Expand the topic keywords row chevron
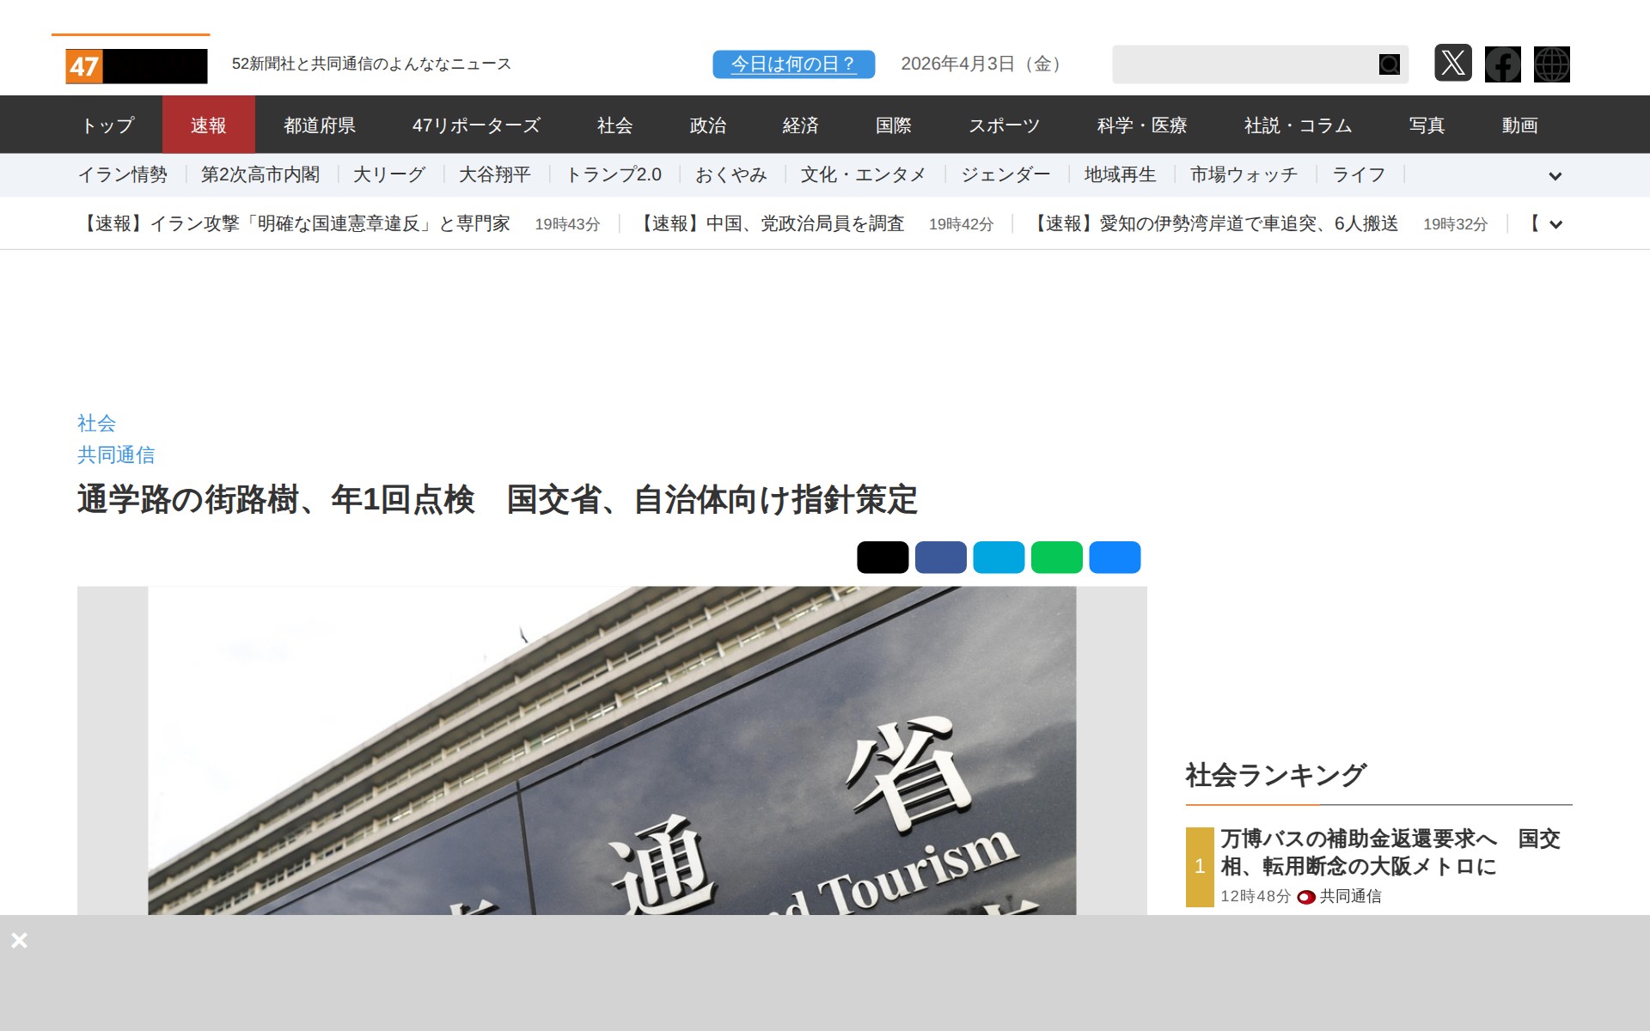 (1555, 176)
